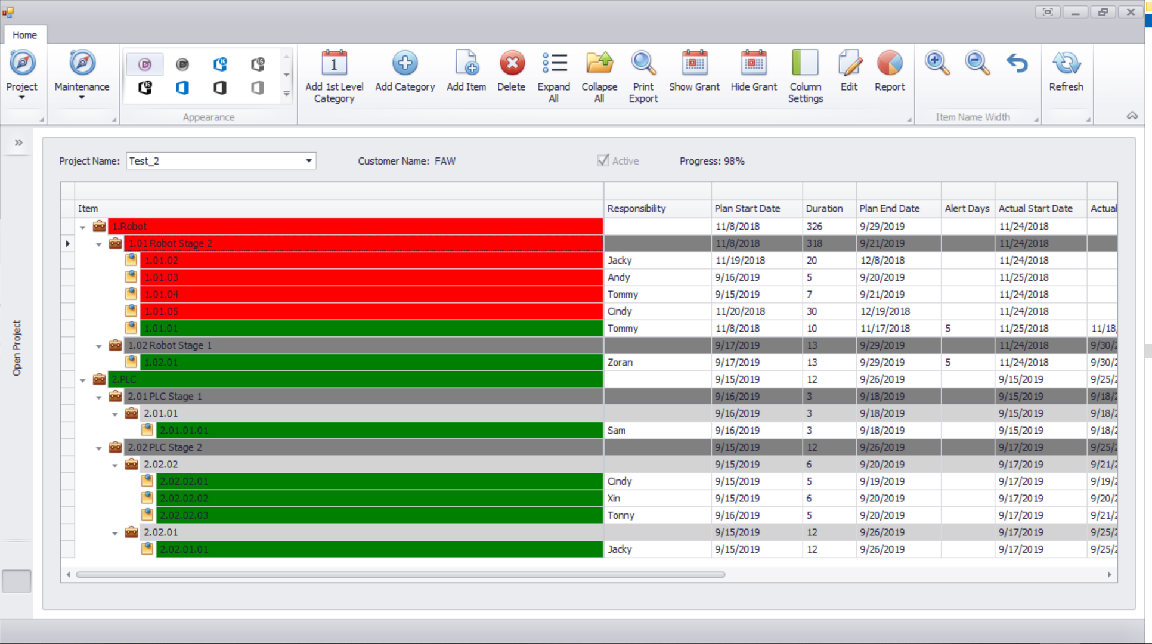Click the Zoran responsibility cell

point(657,363)
